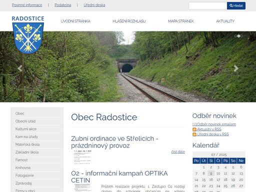Click the Aktuality v RSS feed icon
The width and height of the screenshot is (256, 192).
(x=194, y=129)
